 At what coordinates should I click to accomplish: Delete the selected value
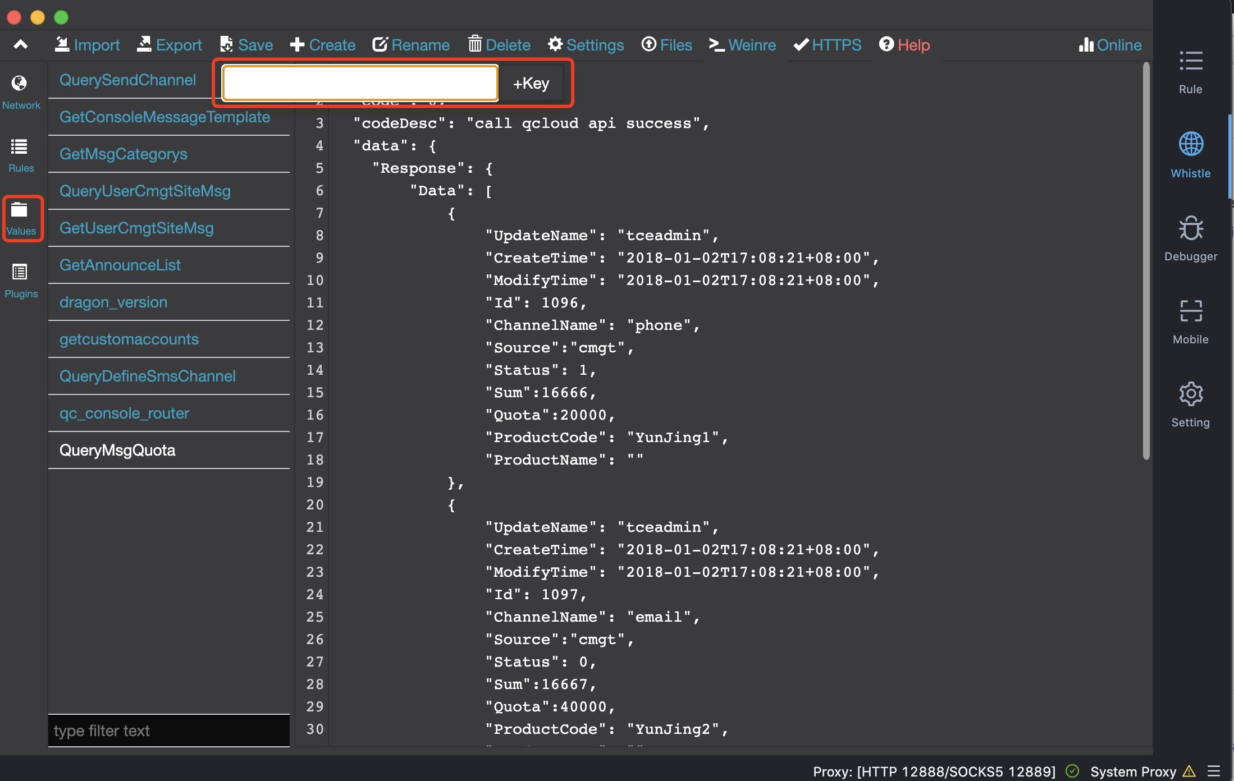499,45
